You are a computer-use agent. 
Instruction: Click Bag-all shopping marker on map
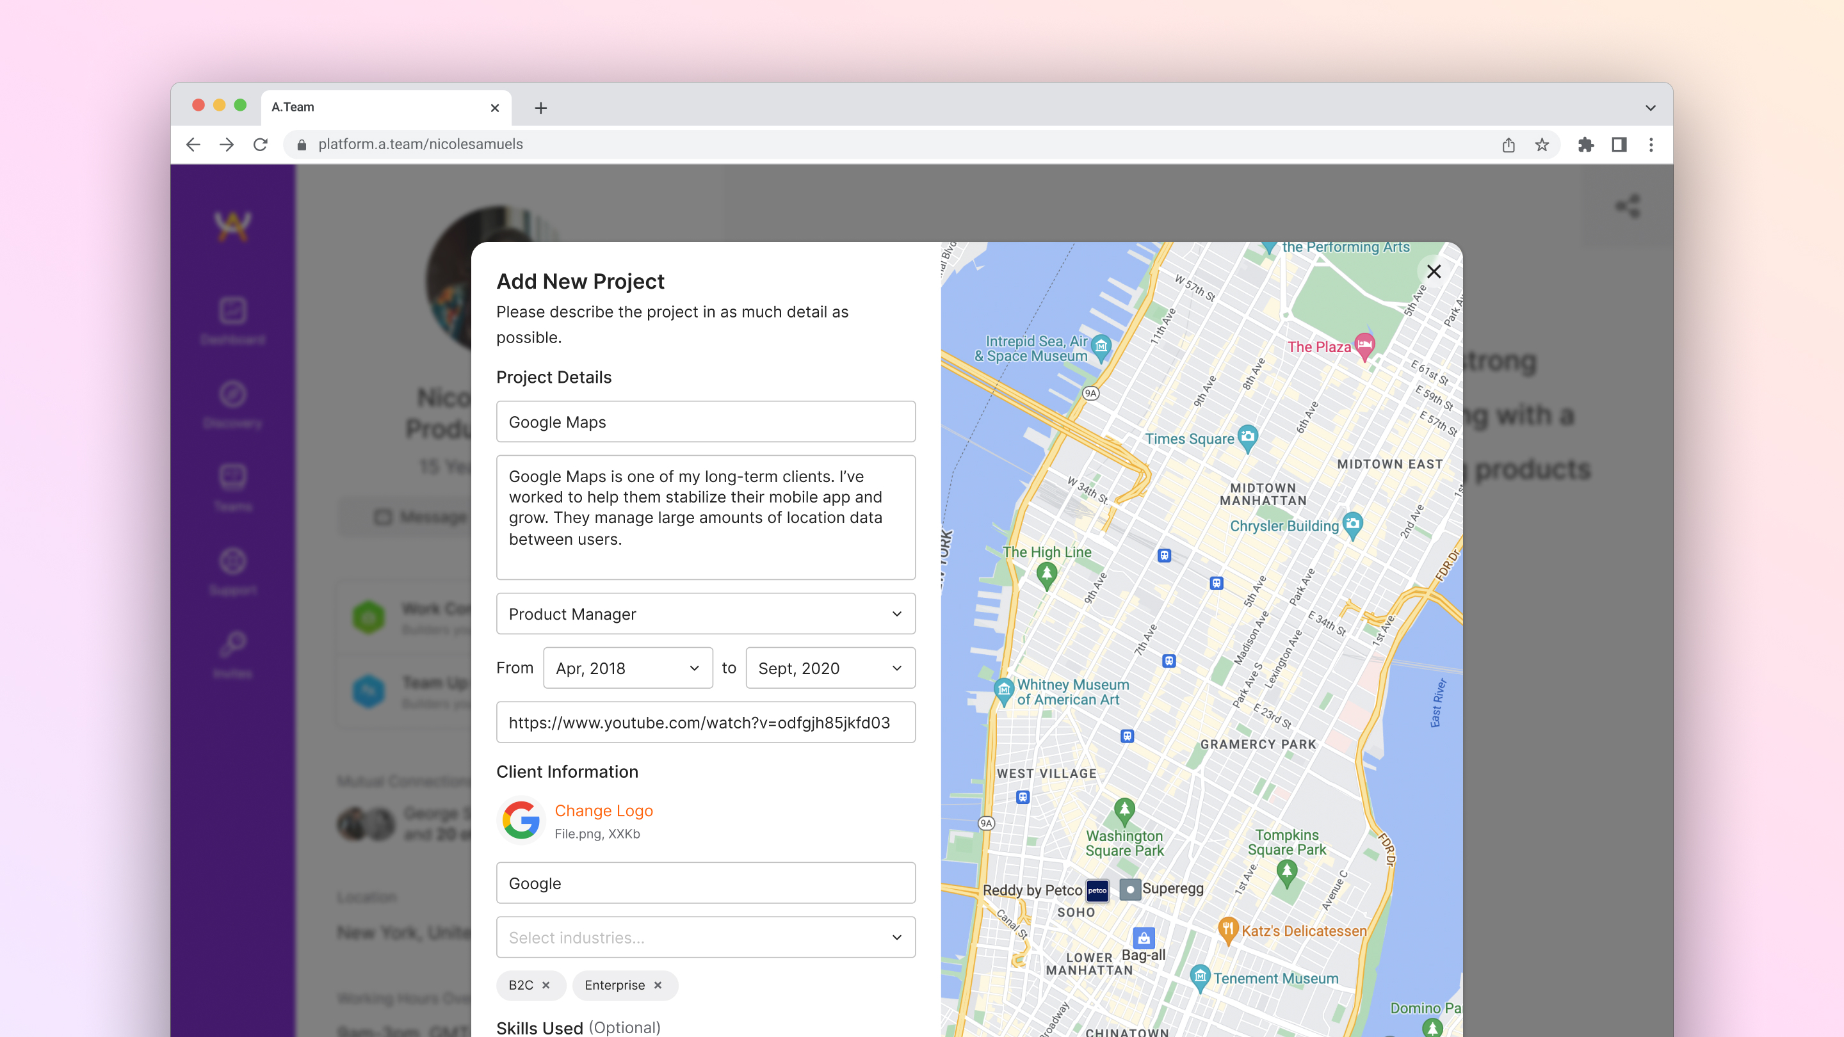point(1144,938)
